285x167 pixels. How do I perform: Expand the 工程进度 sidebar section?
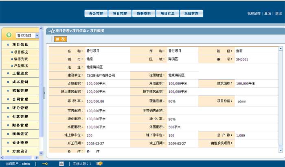pyautogui.click(x=20, y=73)
